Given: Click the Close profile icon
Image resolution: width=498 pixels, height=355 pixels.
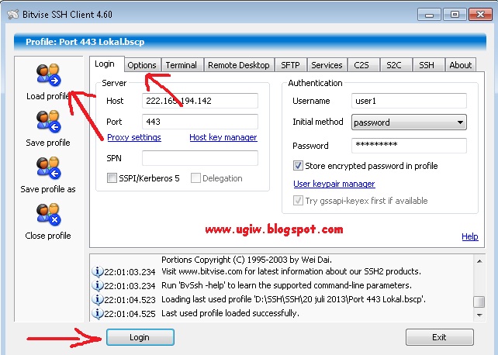Looking at the screenshot, I should (x=48, y=215).
